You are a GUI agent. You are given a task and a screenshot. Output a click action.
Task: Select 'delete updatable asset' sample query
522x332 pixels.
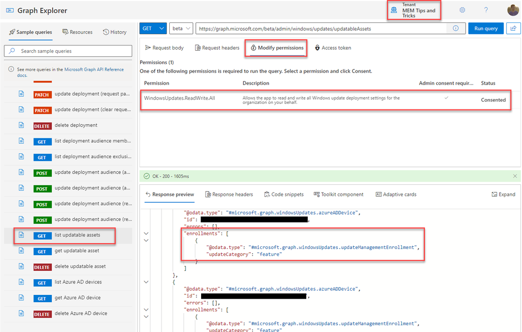[x=68, y=266]
